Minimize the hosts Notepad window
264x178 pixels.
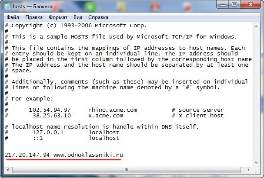pos(223,5)
